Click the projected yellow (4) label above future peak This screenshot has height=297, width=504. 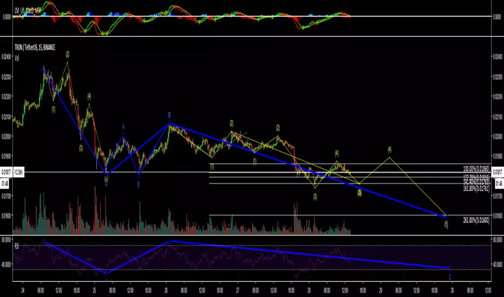389,150
